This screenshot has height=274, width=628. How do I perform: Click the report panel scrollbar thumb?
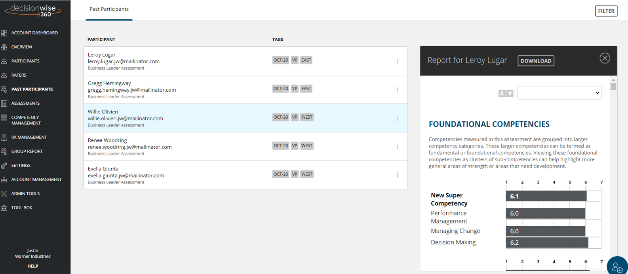(x=613, y=86)
